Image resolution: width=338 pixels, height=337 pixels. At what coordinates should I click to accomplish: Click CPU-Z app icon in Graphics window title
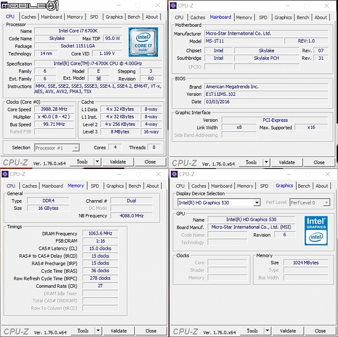coord(174,174)
